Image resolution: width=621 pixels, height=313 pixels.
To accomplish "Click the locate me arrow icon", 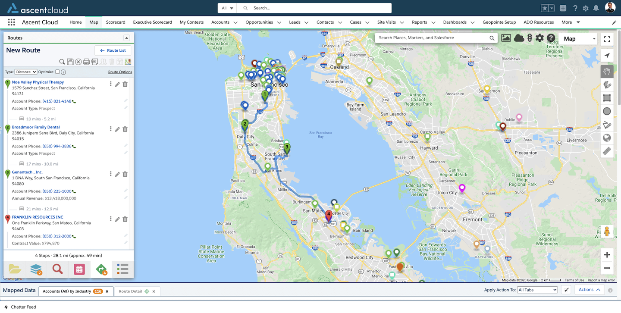I will coord(607,55).
